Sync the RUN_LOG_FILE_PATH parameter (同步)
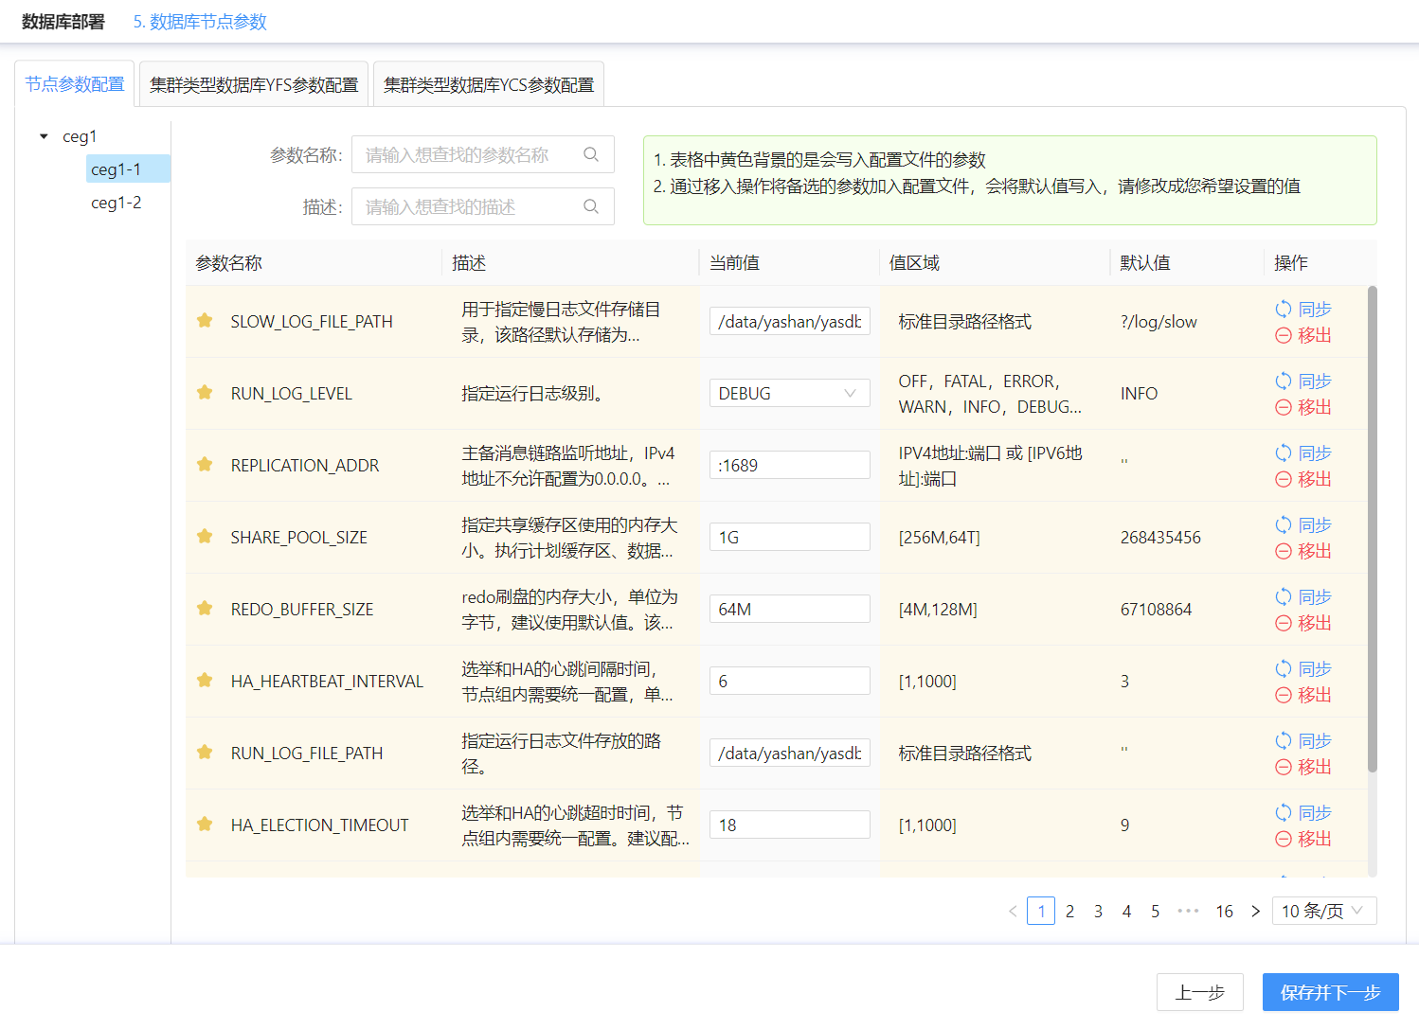Viewport: 1419px width, 1029px height. pos(1303,740)
